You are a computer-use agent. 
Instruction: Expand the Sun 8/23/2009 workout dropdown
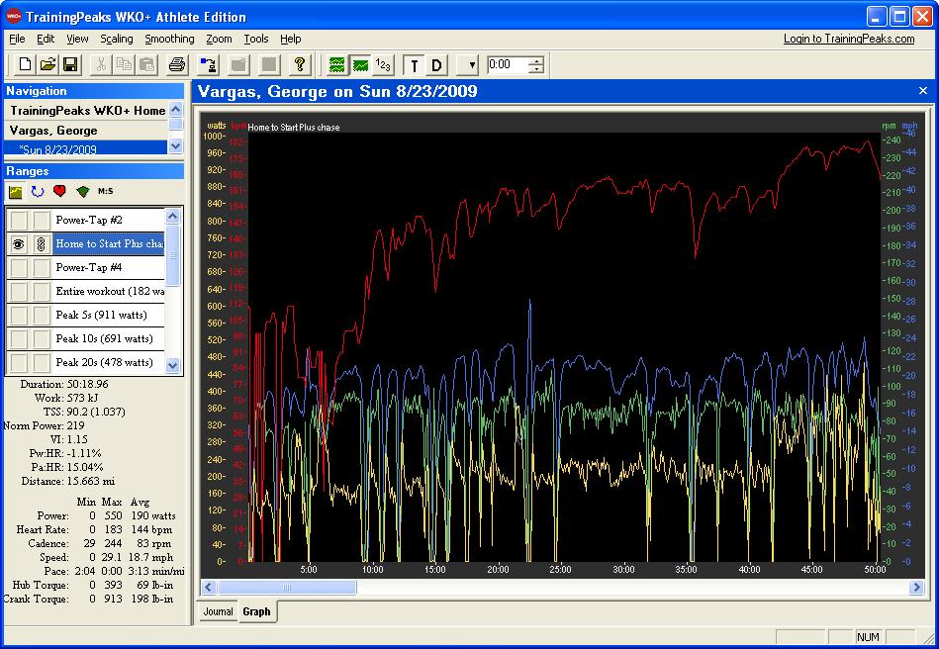[x=175, y=146]
